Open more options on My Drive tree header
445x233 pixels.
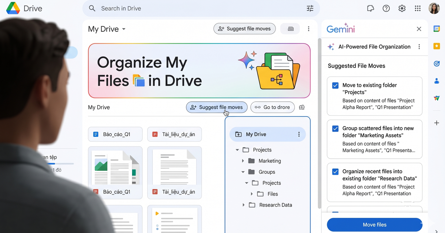tap(299, 134)
